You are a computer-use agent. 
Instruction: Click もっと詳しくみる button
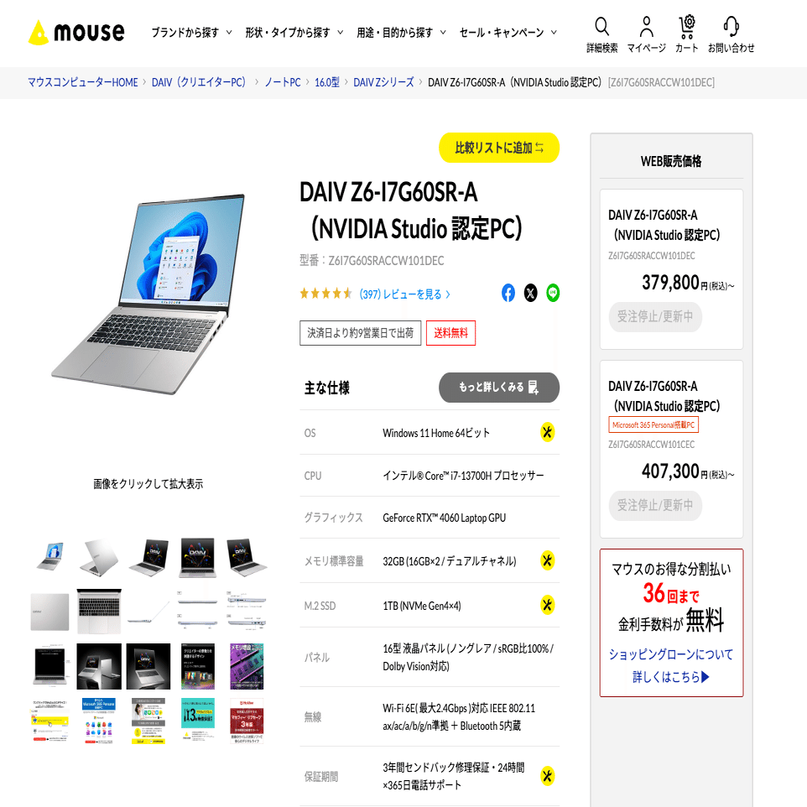499,388
